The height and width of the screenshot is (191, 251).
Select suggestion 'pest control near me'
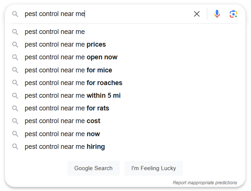pos(125,32)
